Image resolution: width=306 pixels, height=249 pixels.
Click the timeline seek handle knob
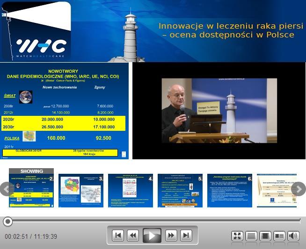(8, 221)
